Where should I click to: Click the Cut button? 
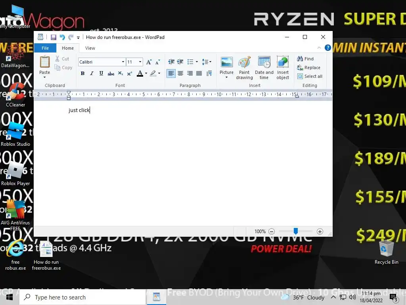click(x=62, y=59)
